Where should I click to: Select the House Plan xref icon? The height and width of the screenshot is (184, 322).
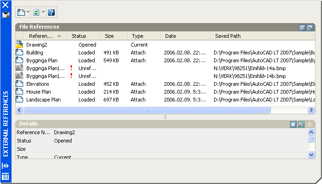click(19, 91)
